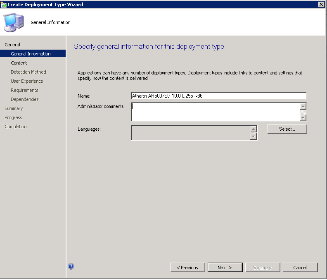Select General Information in the sidebar
The width and height of the screenshot is (327, 280).
(31, 54)
